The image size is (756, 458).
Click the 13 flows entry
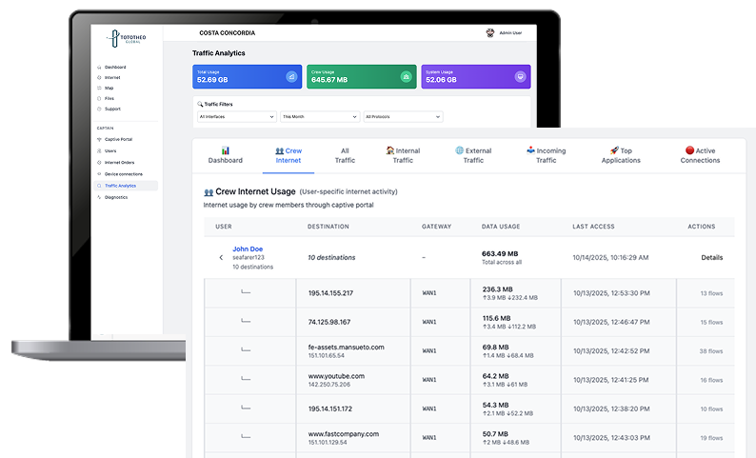pos(711,293)
